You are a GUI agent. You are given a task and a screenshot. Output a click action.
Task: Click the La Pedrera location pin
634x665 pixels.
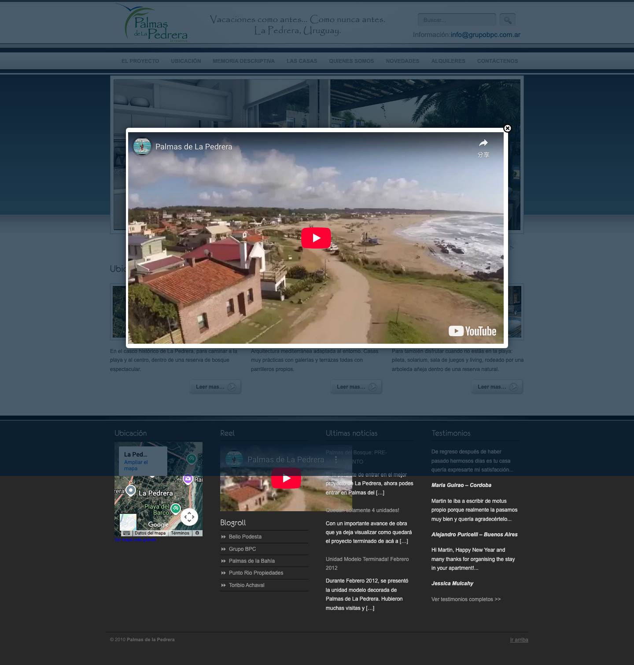131,490
